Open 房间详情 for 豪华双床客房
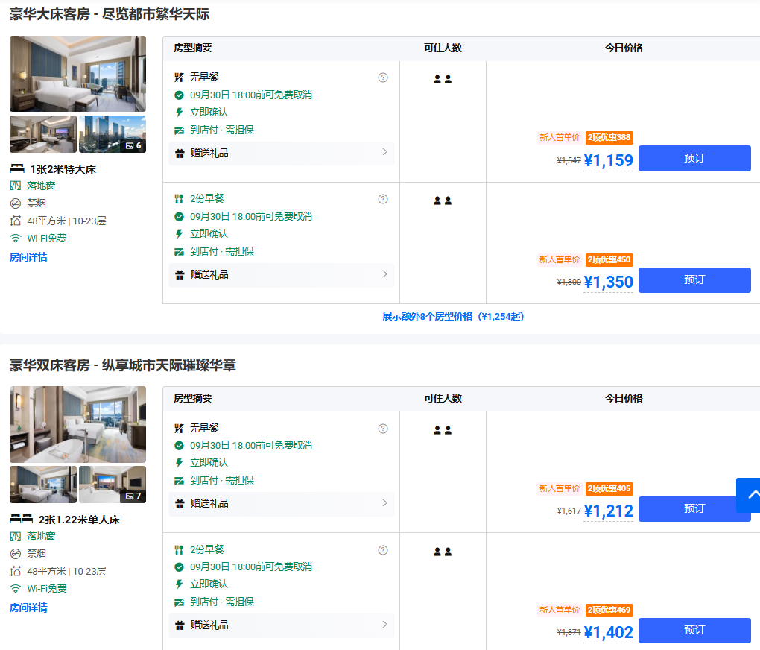Screen dimensions: 760x650 click(28, 608)
